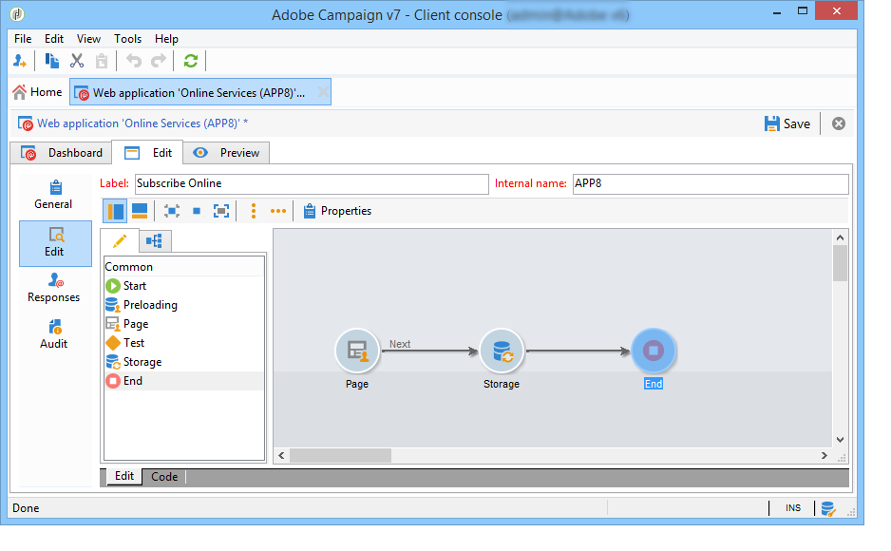Click the zoom-in diagram icon
891x551 pixels.
(x=172, y=211)
